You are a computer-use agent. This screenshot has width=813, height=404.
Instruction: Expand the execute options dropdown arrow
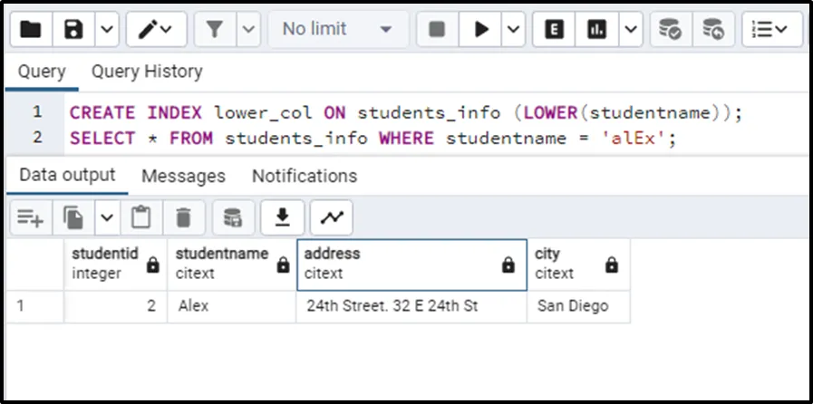click(x=514, y=30)
